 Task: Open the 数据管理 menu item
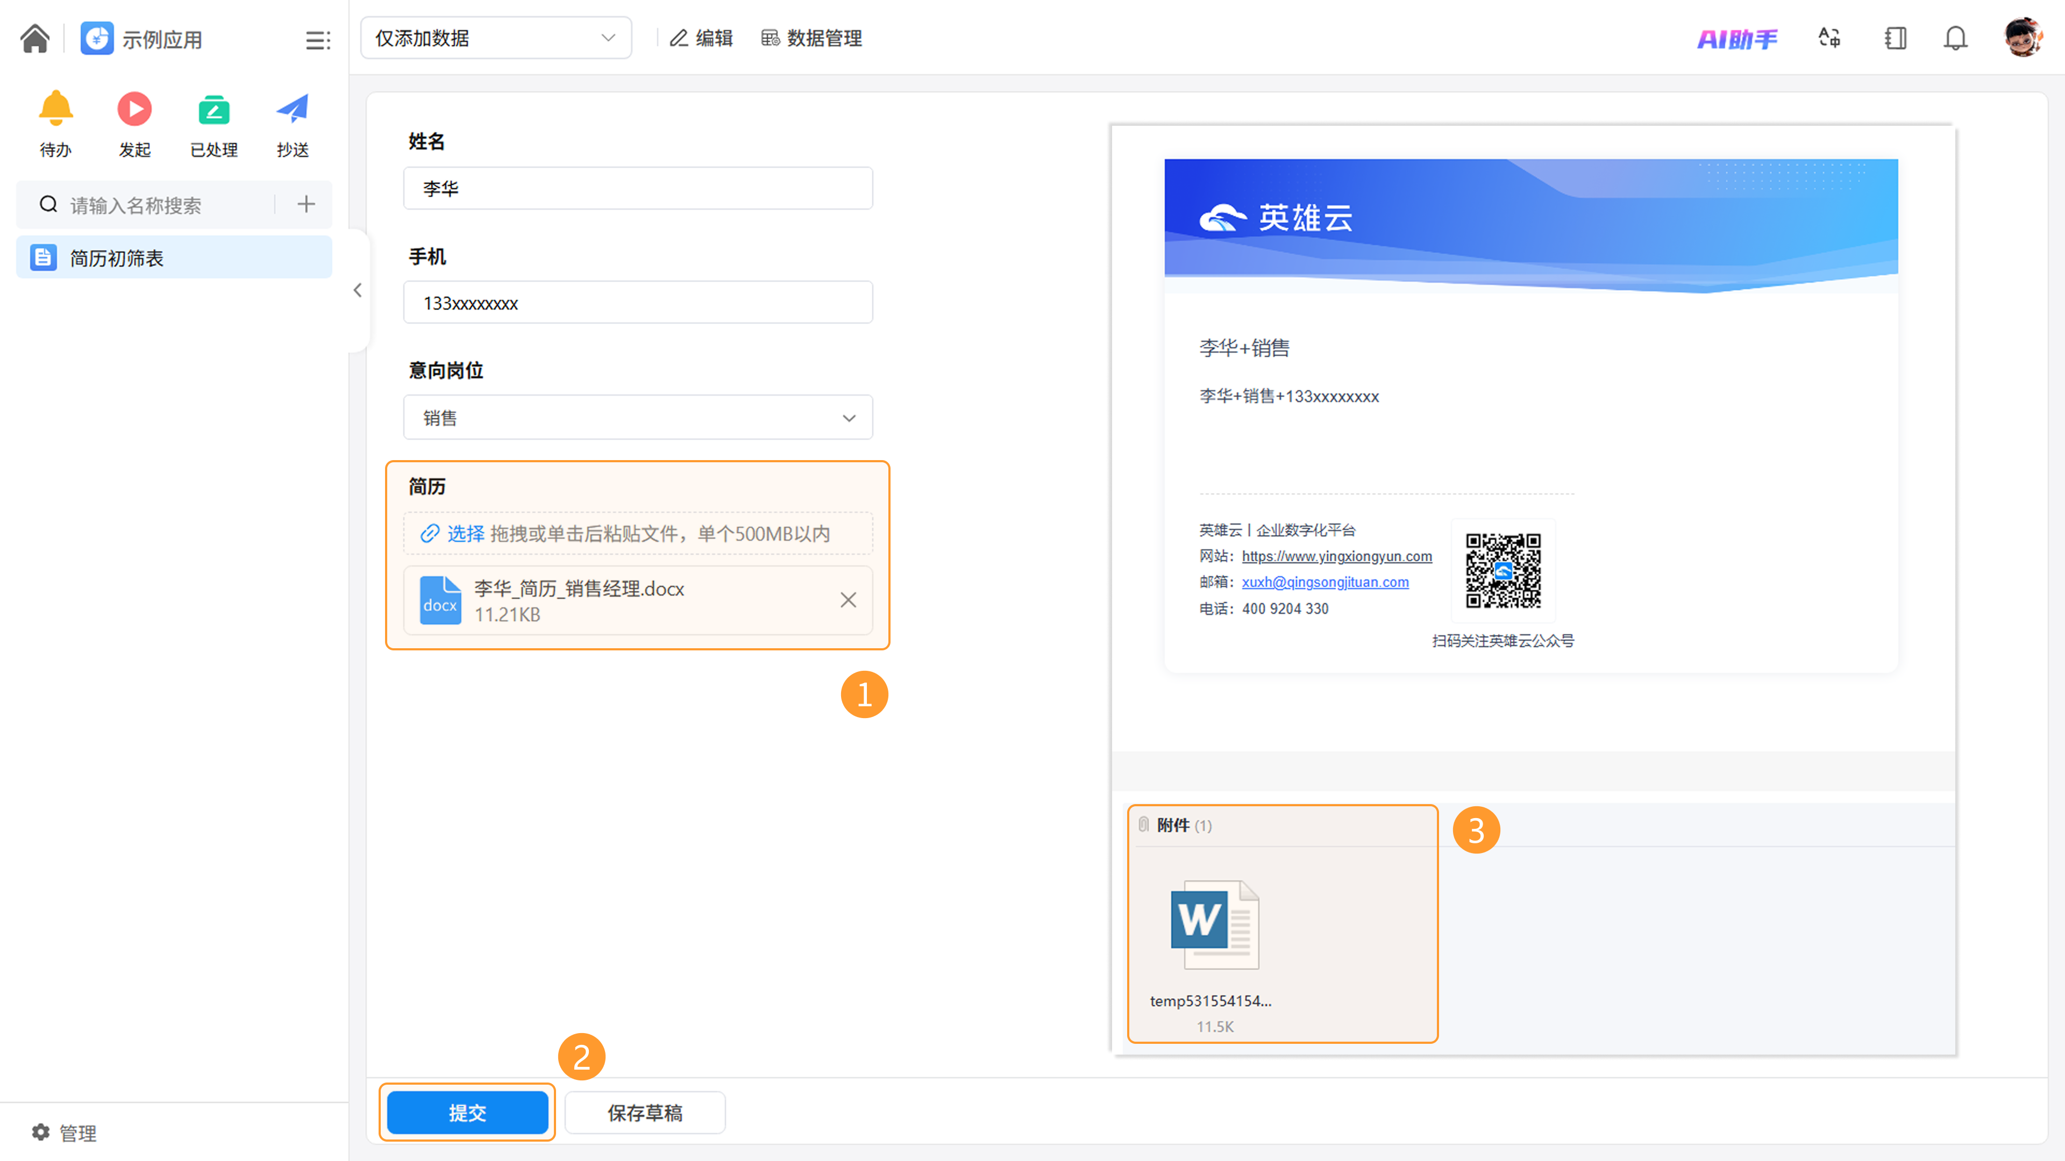click(811, 39)
